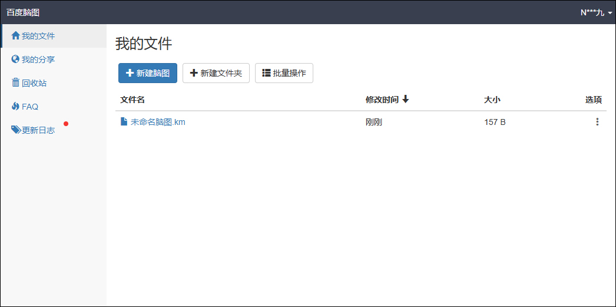Click the red notification dot on 更新日志
The height and width of the screenshot is (307, 616).
pyautogui.click(x=66, y=124)
